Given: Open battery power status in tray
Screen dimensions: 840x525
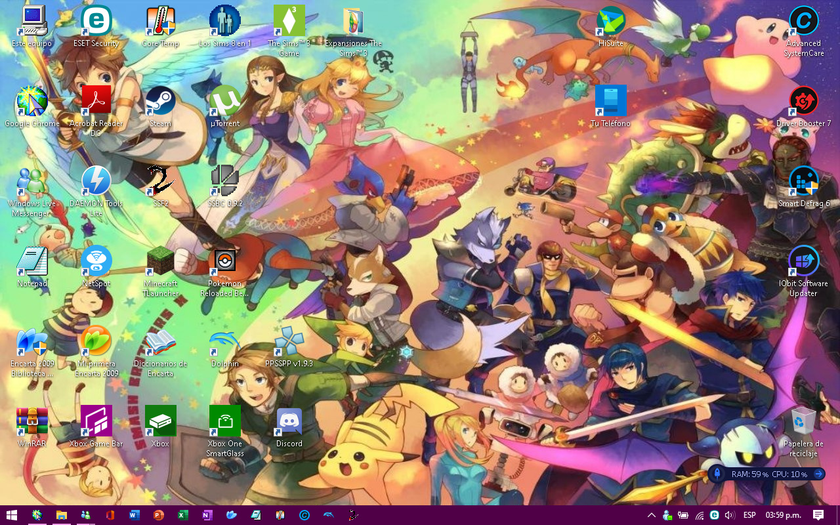Looking at the screenshot, I should tap(683, 515).
